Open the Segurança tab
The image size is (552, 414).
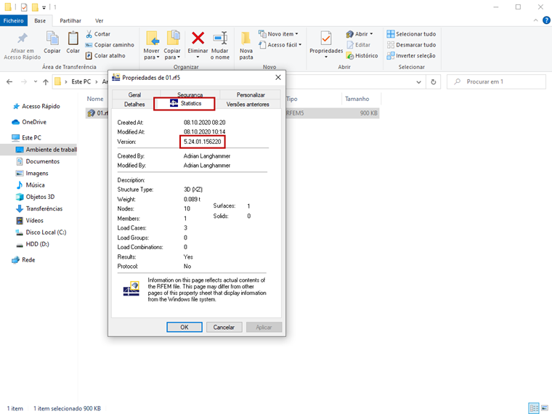190,94
